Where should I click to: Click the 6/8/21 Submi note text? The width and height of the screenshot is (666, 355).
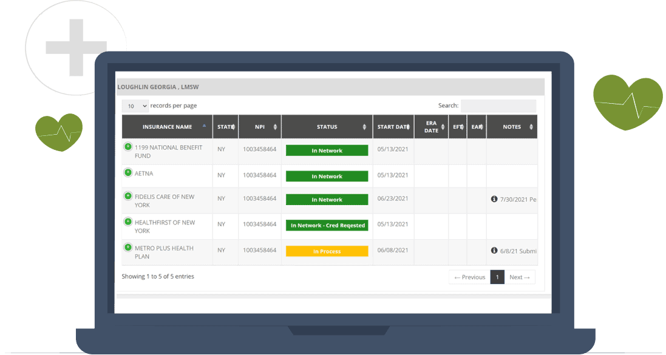tap(518, 251)
